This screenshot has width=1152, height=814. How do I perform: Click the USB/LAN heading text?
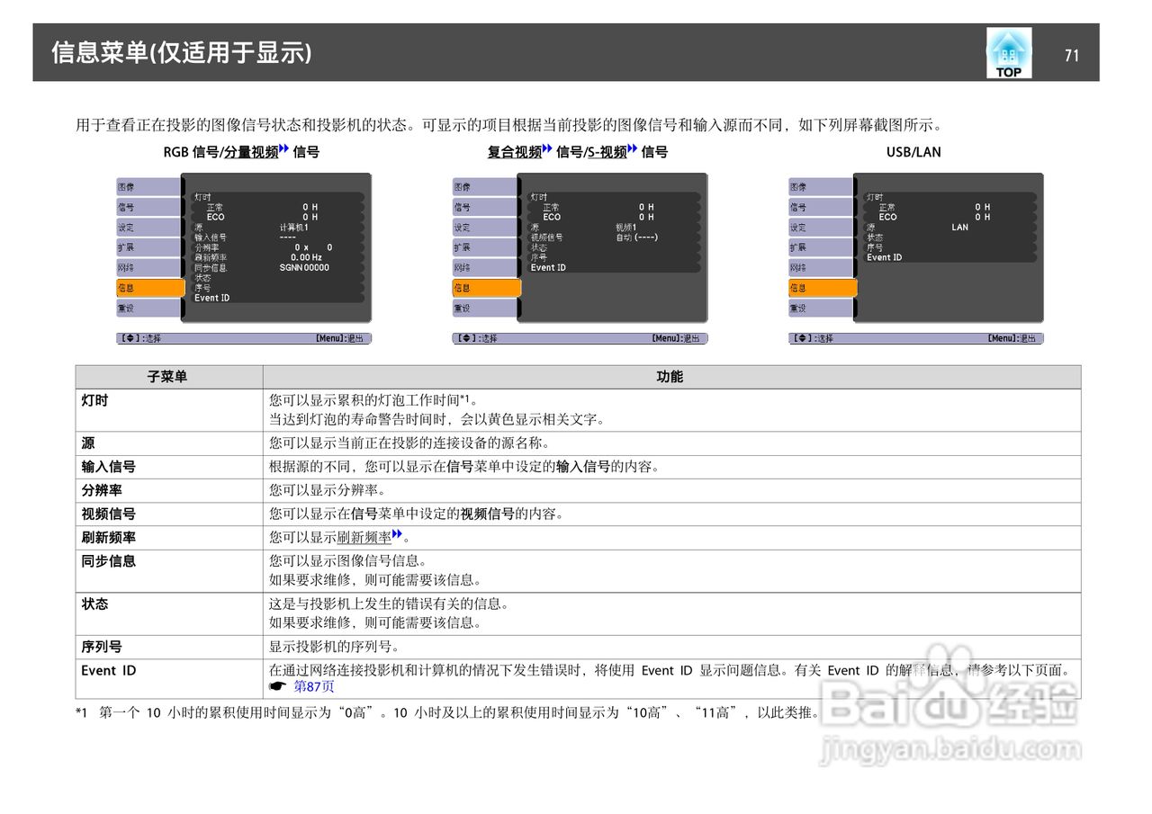click(913, 152)
